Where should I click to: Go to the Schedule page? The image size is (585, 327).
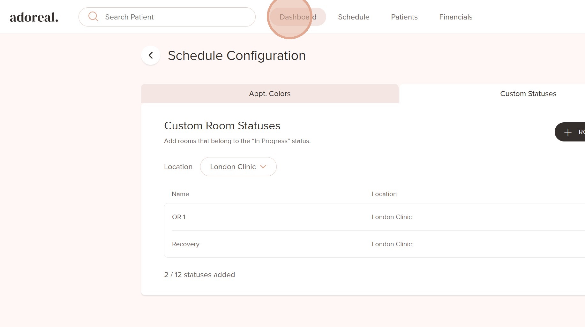[x=354, y=17]
